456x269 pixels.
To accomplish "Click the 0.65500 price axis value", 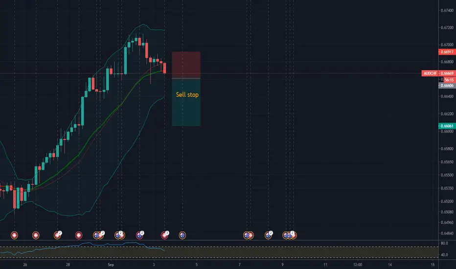I will click(447, 175).
